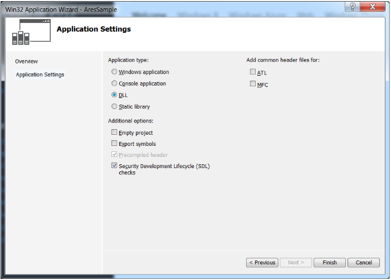Tick the Export symbols checkbox

click(114, 143)
